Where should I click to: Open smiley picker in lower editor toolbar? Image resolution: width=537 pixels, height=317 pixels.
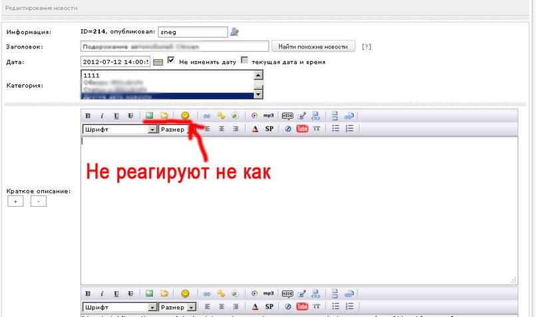[185, 293]
